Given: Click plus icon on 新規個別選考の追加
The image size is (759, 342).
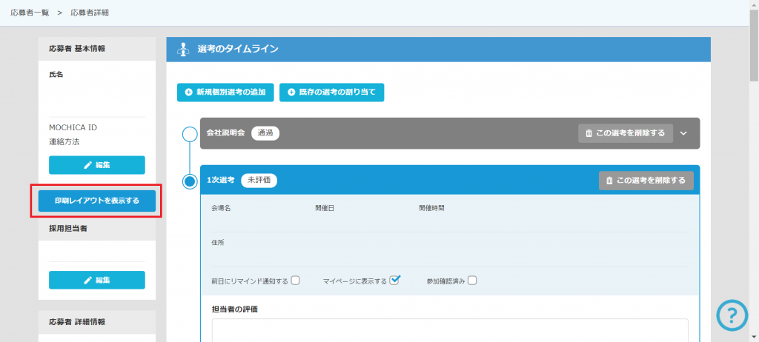Looking at the screenshot, I should (x=188, y=93).
